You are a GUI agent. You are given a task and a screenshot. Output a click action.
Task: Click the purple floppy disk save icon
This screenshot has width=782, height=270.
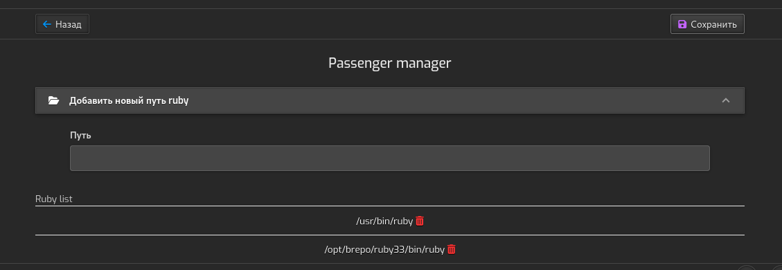[x=682, y=24]
